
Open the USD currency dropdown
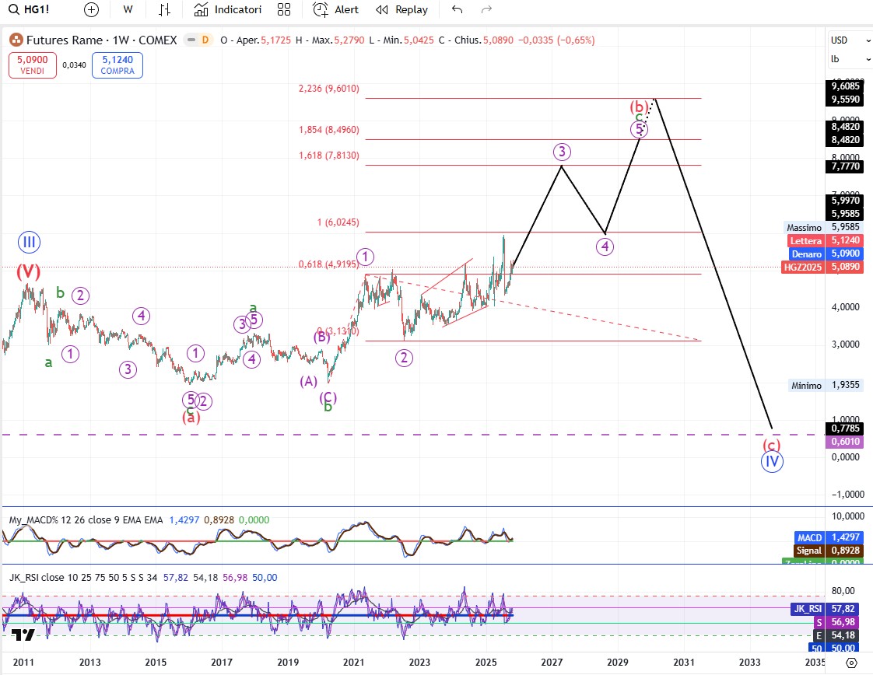849,40
